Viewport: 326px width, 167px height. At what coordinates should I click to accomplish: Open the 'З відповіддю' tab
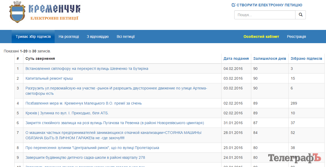click(x=98, y=37)
